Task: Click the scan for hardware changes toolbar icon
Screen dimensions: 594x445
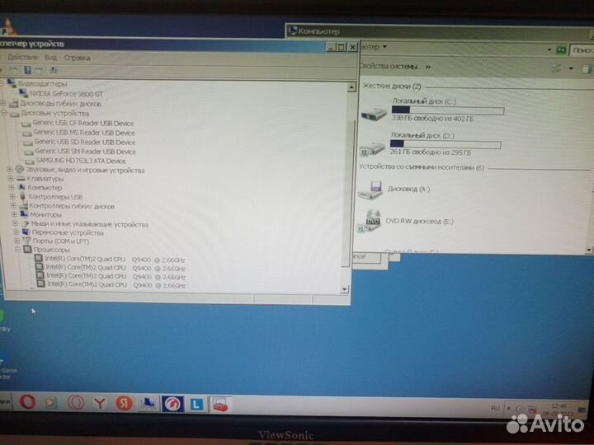Action: click(x=54, y=70)
